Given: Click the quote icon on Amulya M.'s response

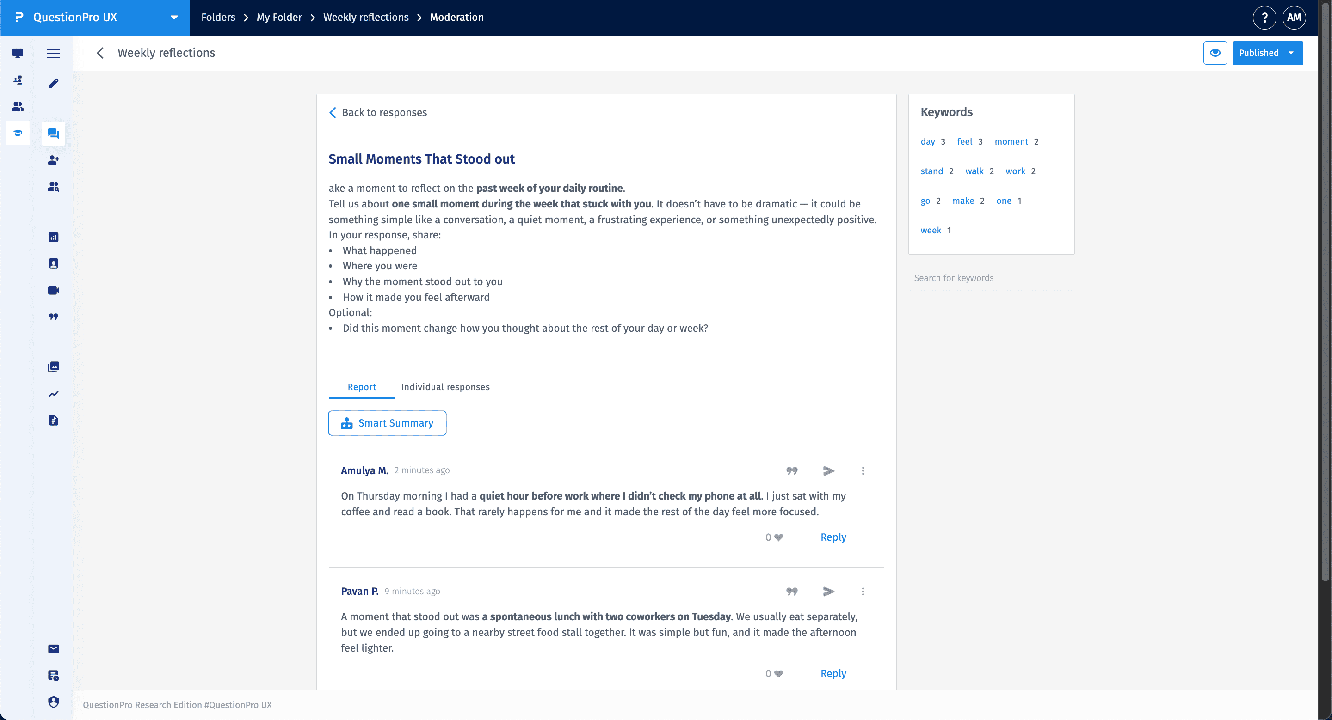Looking at the screenshot, I should (792, 470).
